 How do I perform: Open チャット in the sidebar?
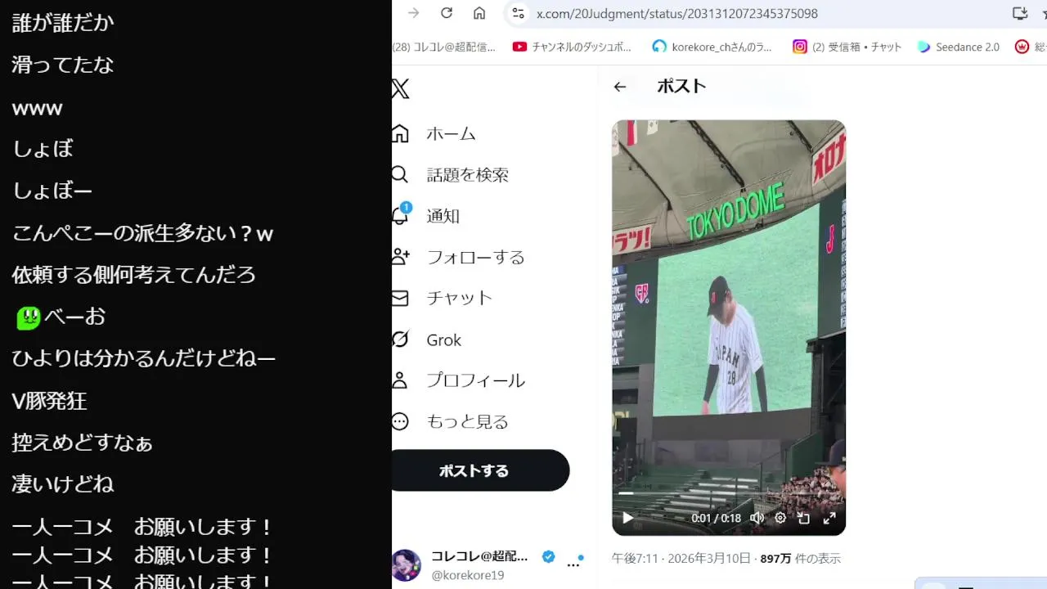click(x=443, y=298)
